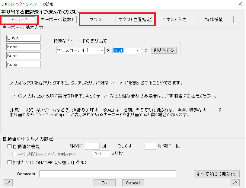Enable 押すたびに ON/OFF 切り替え toggle checkbox
Image resolution: width=246 pixels, height=188 pixels.
pyautogui.click(x=10, y=162)
